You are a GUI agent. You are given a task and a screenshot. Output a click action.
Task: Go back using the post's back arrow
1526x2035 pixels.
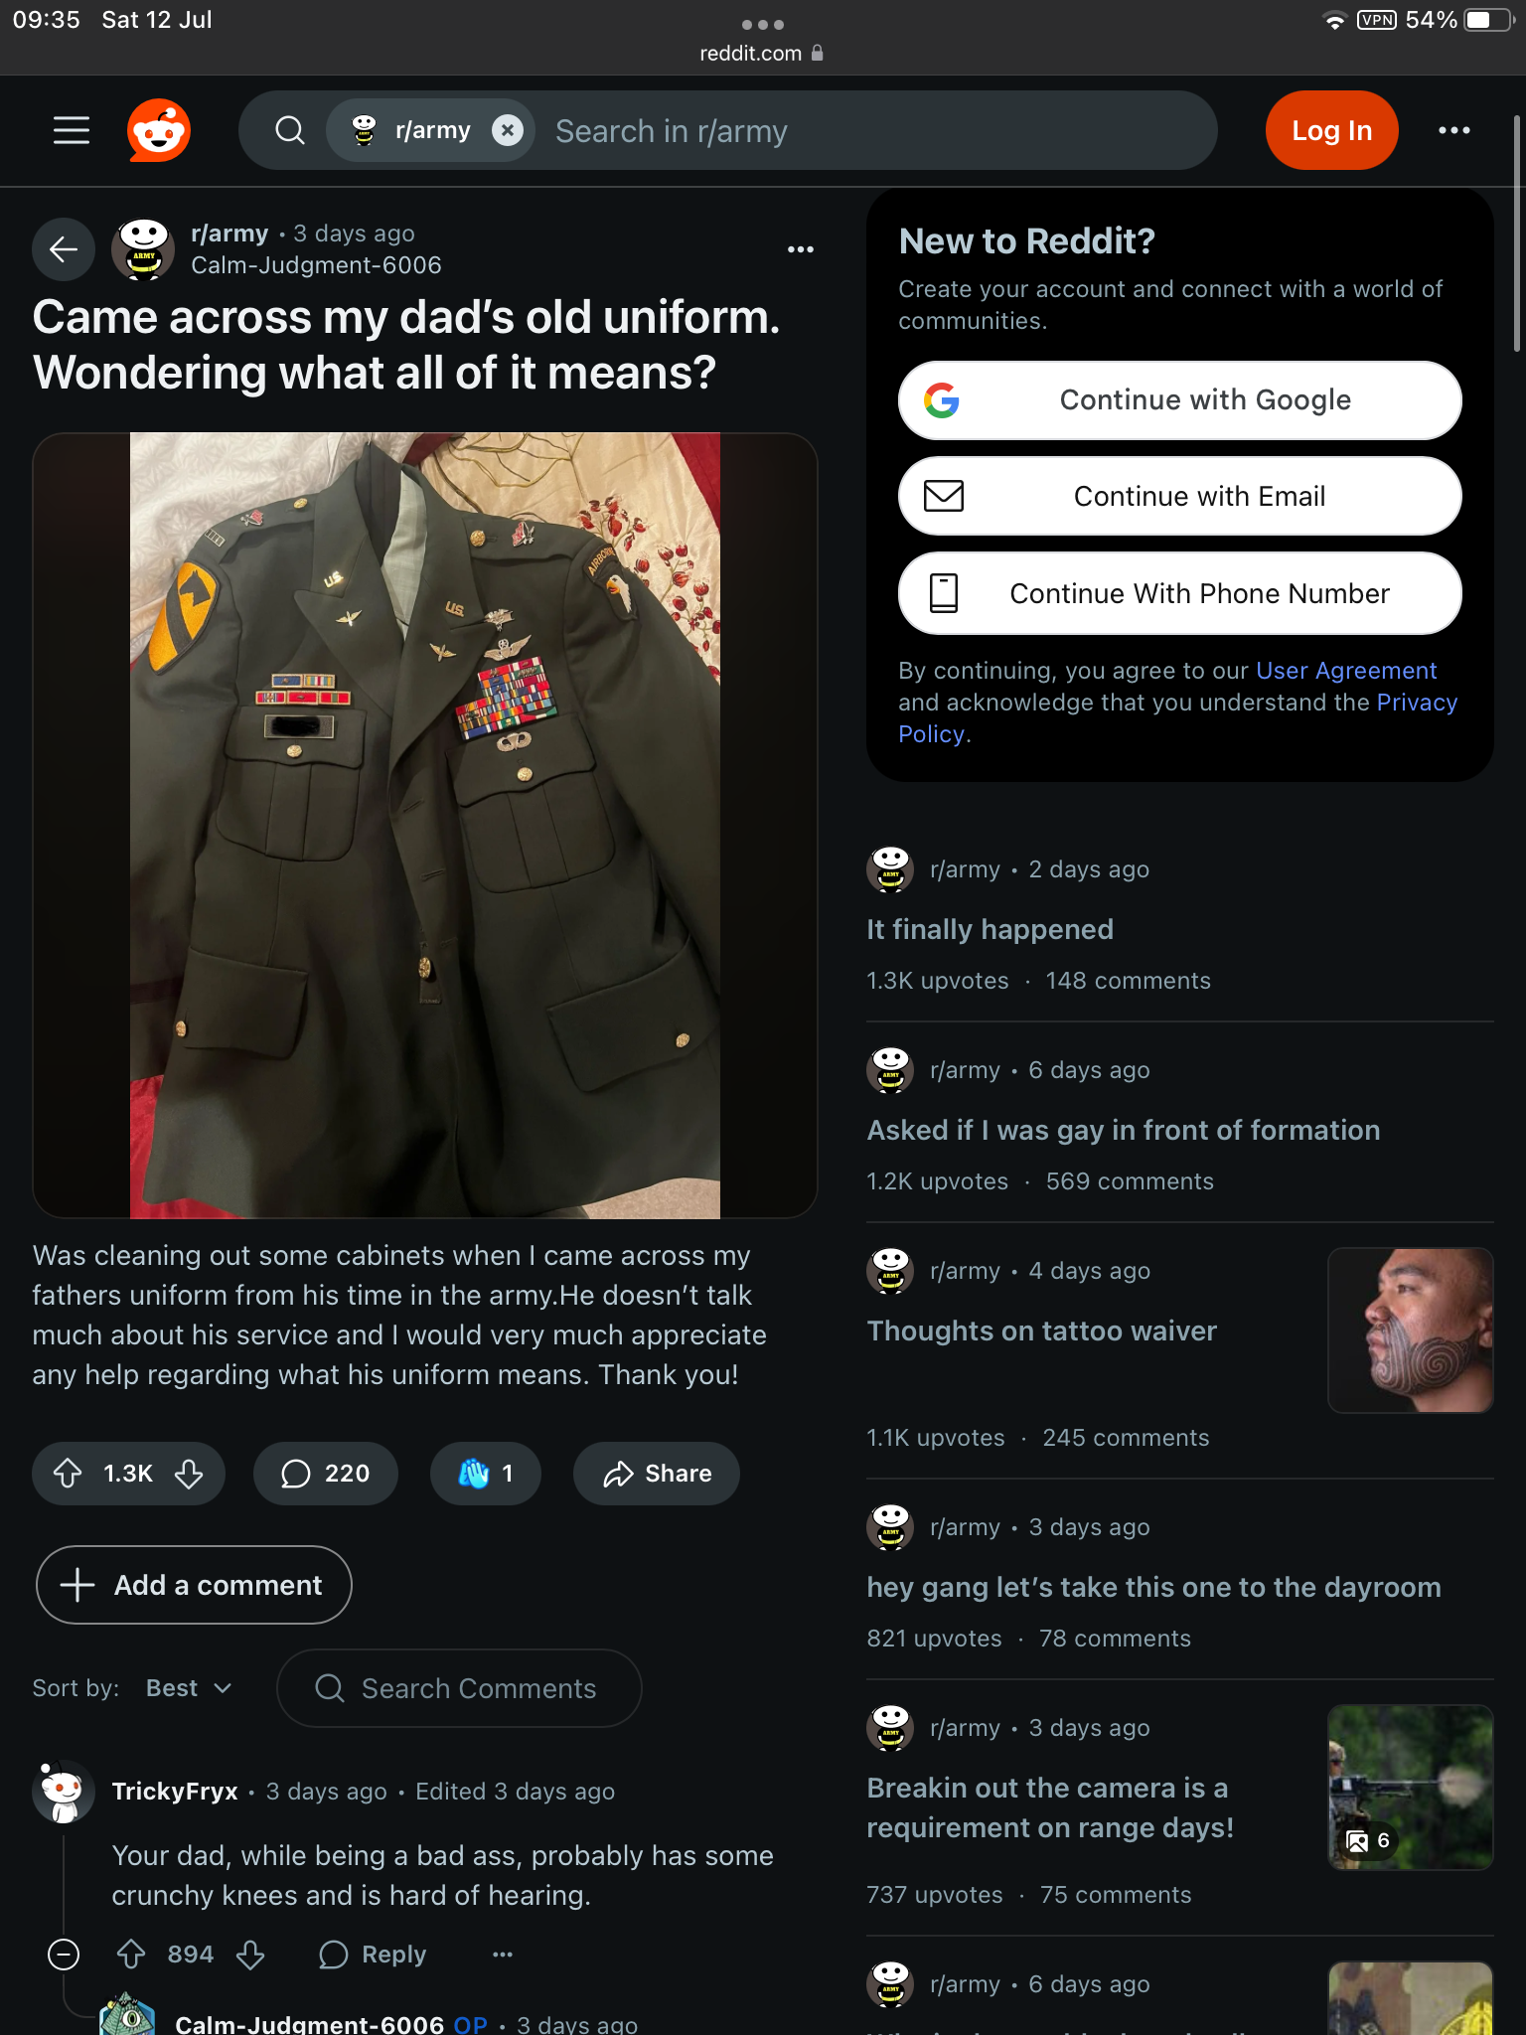point(64,249)
